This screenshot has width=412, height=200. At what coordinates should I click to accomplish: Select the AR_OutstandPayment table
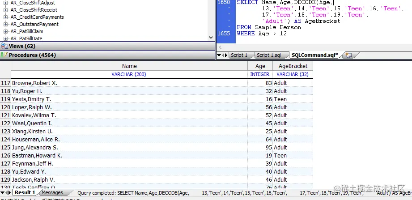(x=34, y=24)
